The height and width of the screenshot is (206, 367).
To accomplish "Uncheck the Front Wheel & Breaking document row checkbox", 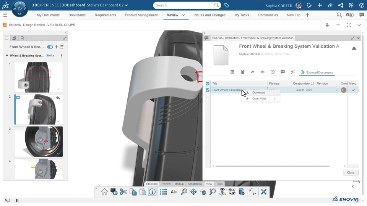I will [208, 90].
